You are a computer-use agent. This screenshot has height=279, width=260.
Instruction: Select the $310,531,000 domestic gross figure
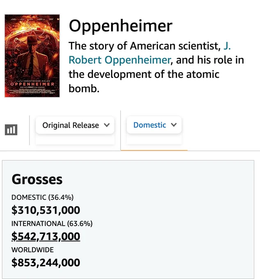pos(46,210)
